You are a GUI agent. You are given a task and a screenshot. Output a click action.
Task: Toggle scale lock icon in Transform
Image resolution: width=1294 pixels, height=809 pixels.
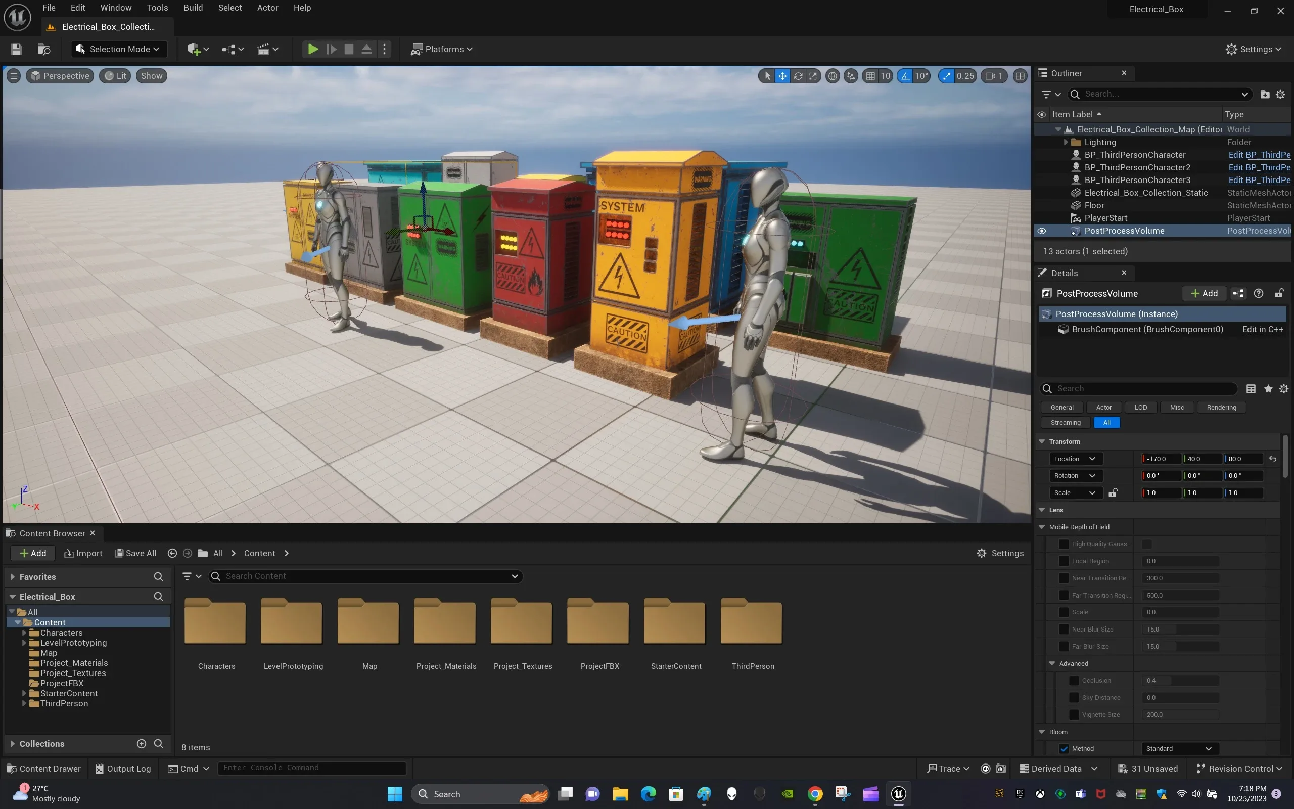1113,493
